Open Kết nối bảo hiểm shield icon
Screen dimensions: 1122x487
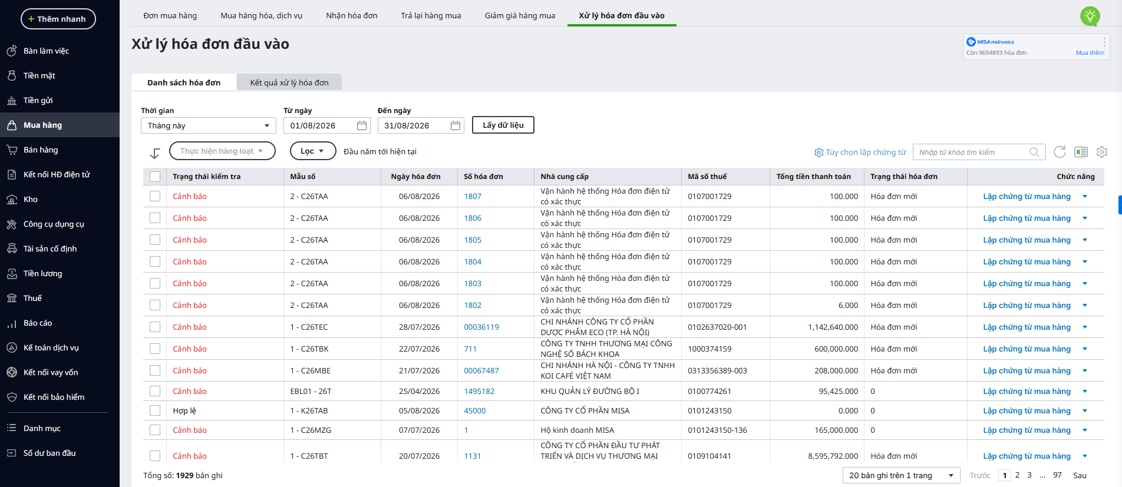pyautogui.click(x=12, y=397)
